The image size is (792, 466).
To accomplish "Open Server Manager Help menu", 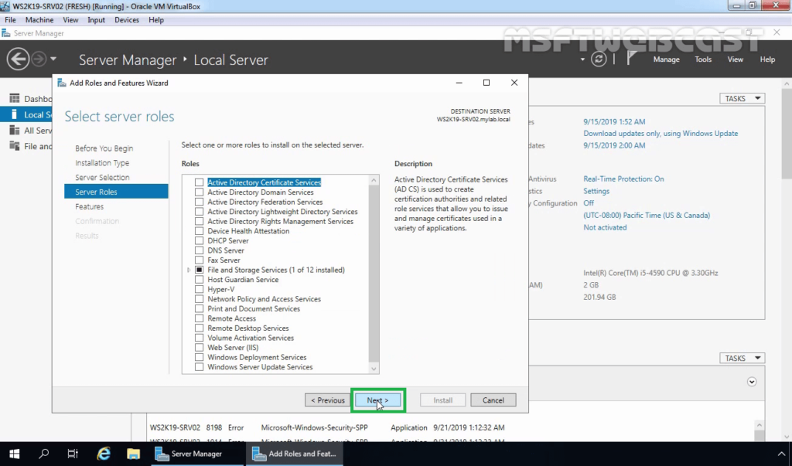I will (x=767, y=59).
